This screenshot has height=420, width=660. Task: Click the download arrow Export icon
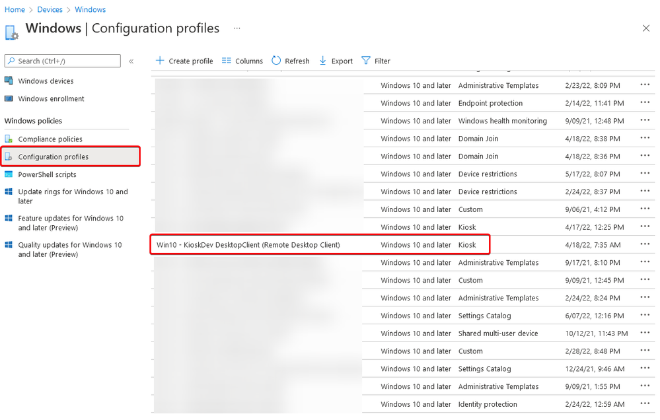pyautogui.click(x=323, y=61)
